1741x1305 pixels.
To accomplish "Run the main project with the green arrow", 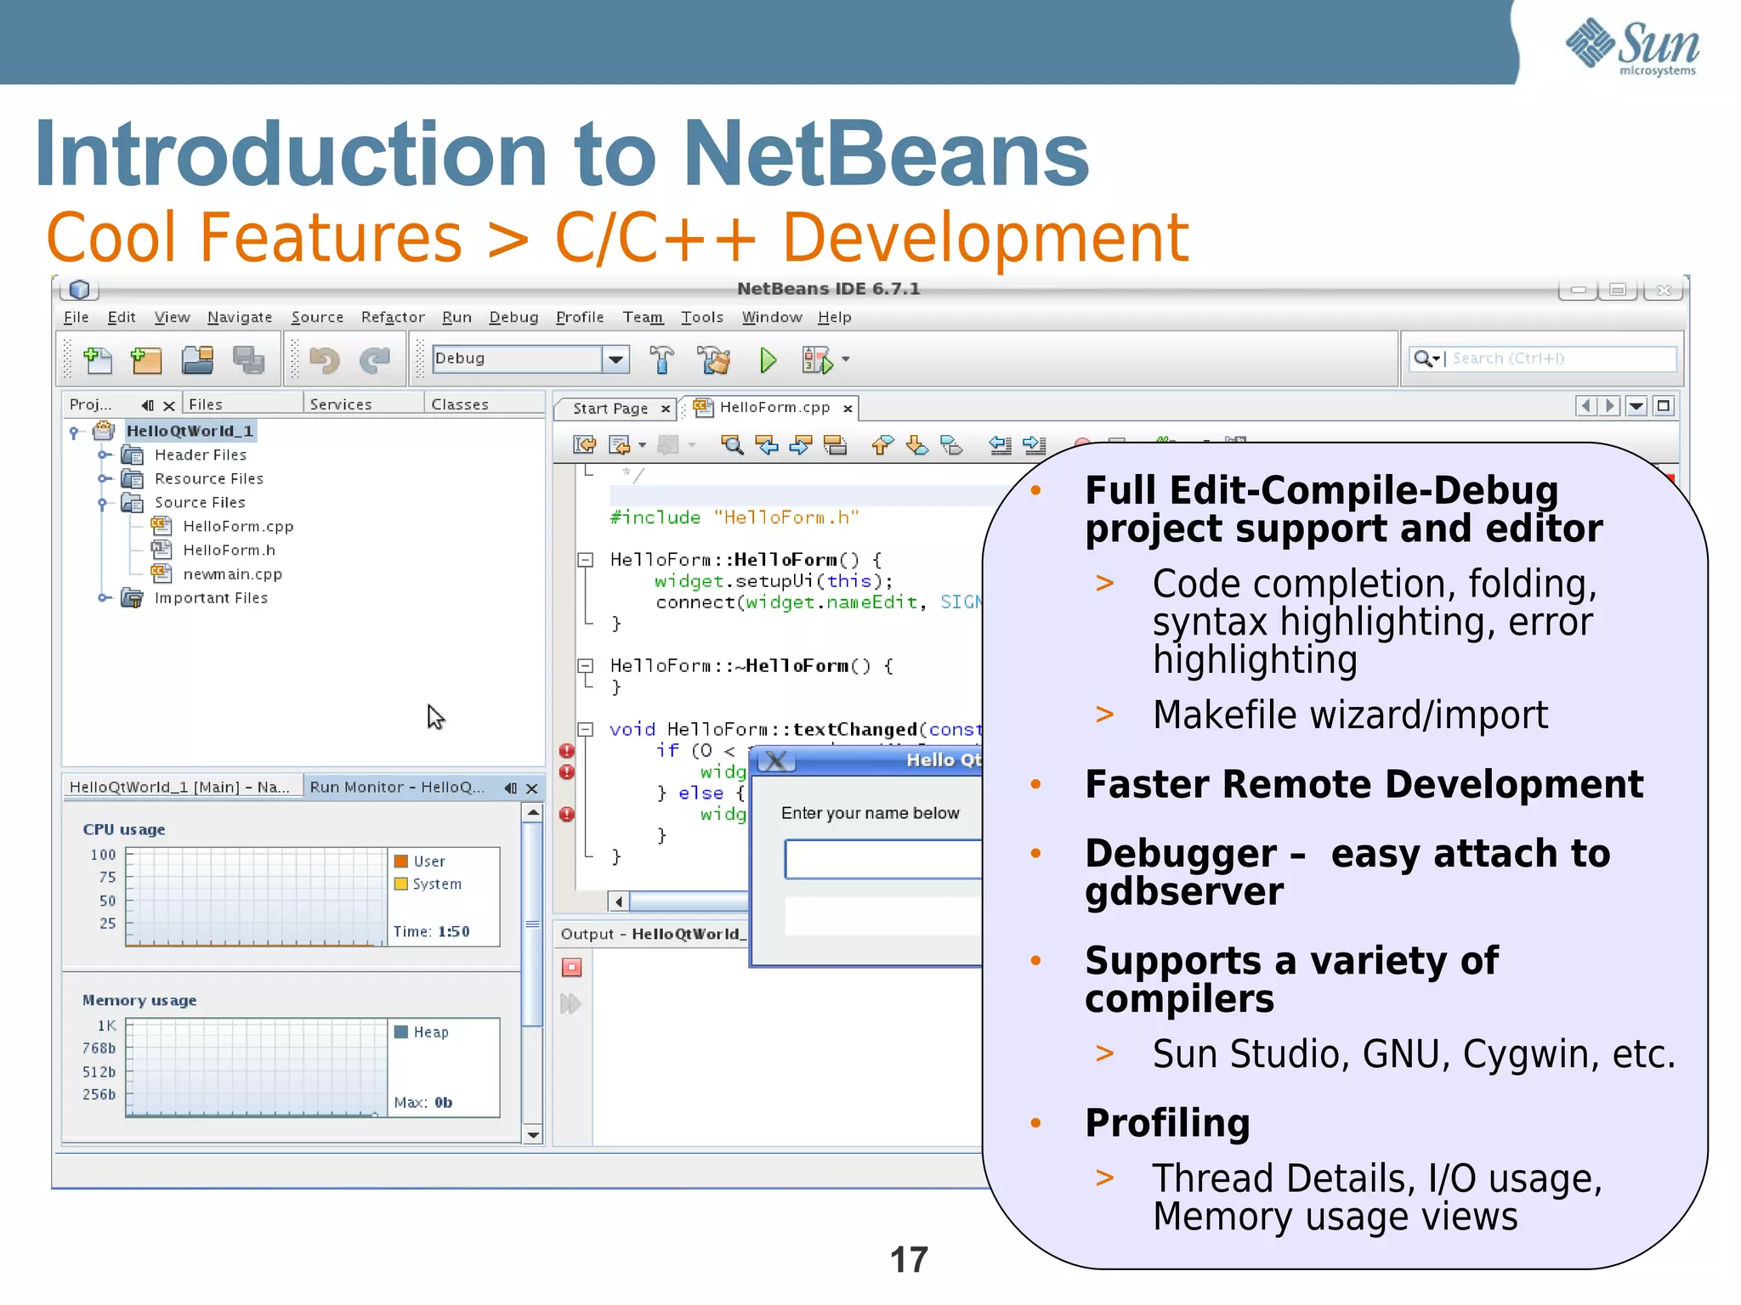I will click(x=768, y=360).
